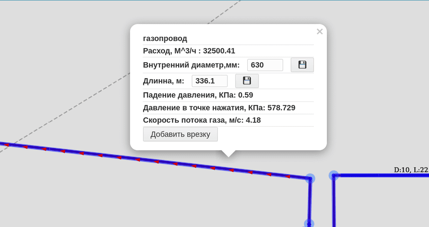Image resolution: width=429 pixels, height=227 pixels.
Task: Pick the bottom node below the corner junction
Action: 309,223
